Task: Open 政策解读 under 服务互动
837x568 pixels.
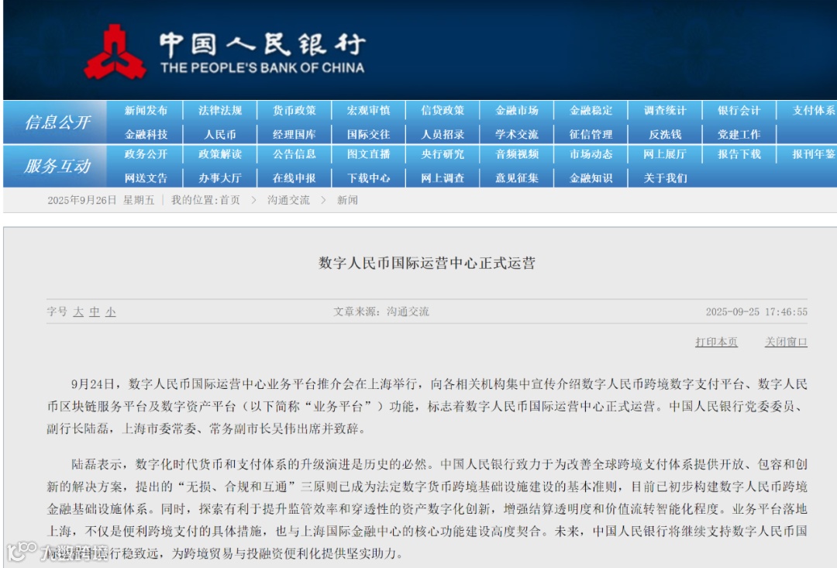Action: tap(220, 154)
